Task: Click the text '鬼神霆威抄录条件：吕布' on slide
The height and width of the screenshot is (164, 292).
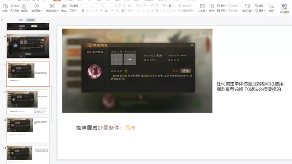Action: tap(105, 128)
